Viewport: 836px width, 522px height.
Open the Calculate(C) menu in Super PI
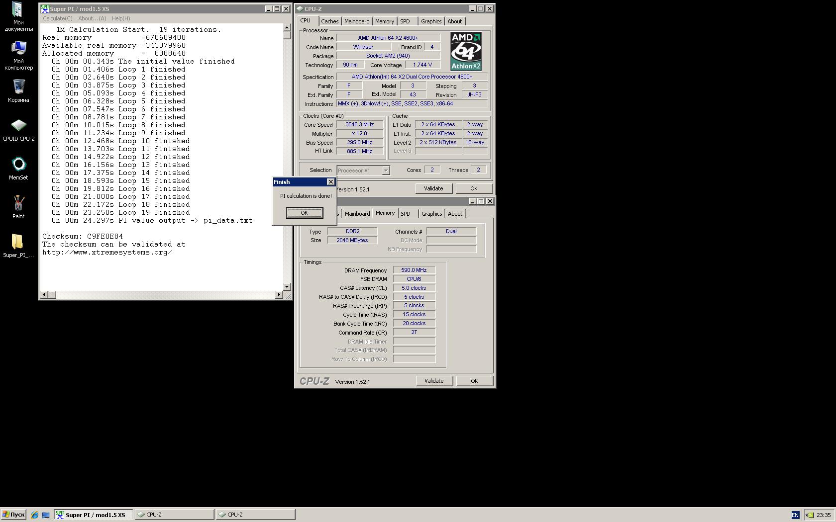[x=57, y=18]
